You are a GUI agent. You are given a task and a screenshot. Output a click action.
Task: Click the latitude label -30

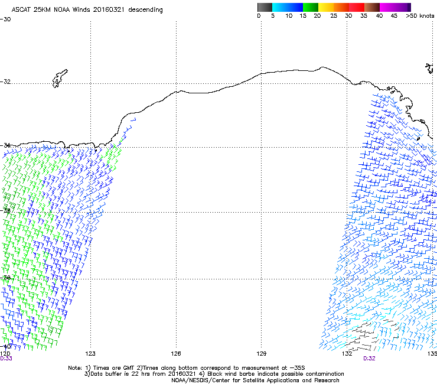point(5,19)
